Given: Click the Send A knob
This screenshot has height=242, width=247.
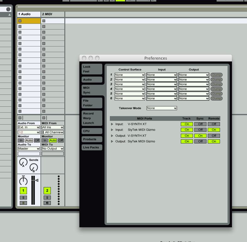Looking at the screenshot, I should tap(23, 162).
